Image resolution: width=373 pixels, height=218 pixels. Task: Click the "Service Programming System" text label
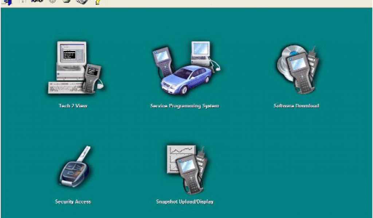185,106
